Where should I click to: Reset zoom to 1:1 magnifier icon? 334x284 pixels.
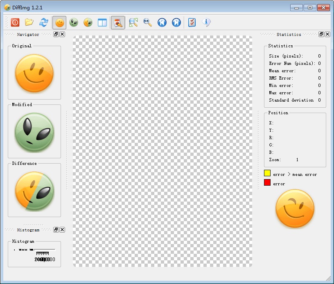[x=147, y=22]
